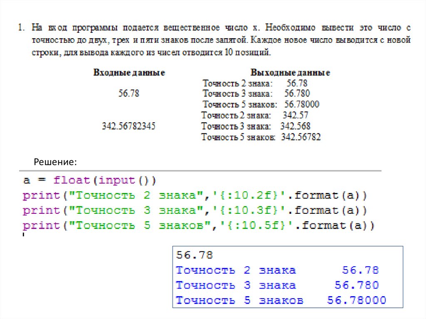Select the input value 342.56782345

coord(129,126)
